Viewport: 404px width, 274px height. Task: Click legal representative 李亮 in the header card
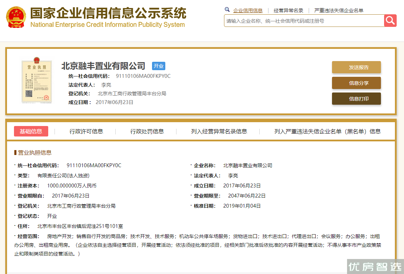point(106,85)
